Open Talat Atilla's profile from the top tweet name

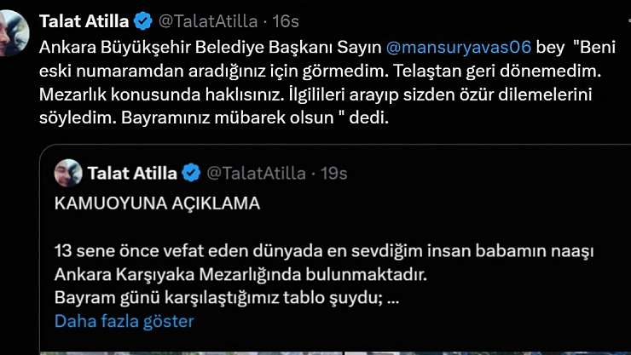(x=85, y=18)
